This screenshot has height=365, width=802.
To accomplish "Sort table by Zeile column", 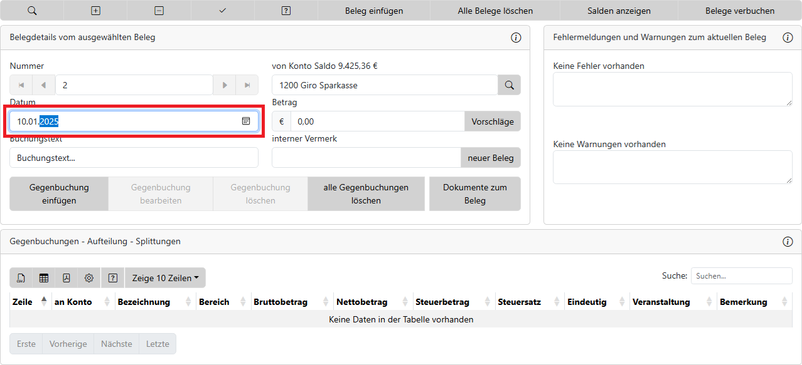I will point(29,302).
